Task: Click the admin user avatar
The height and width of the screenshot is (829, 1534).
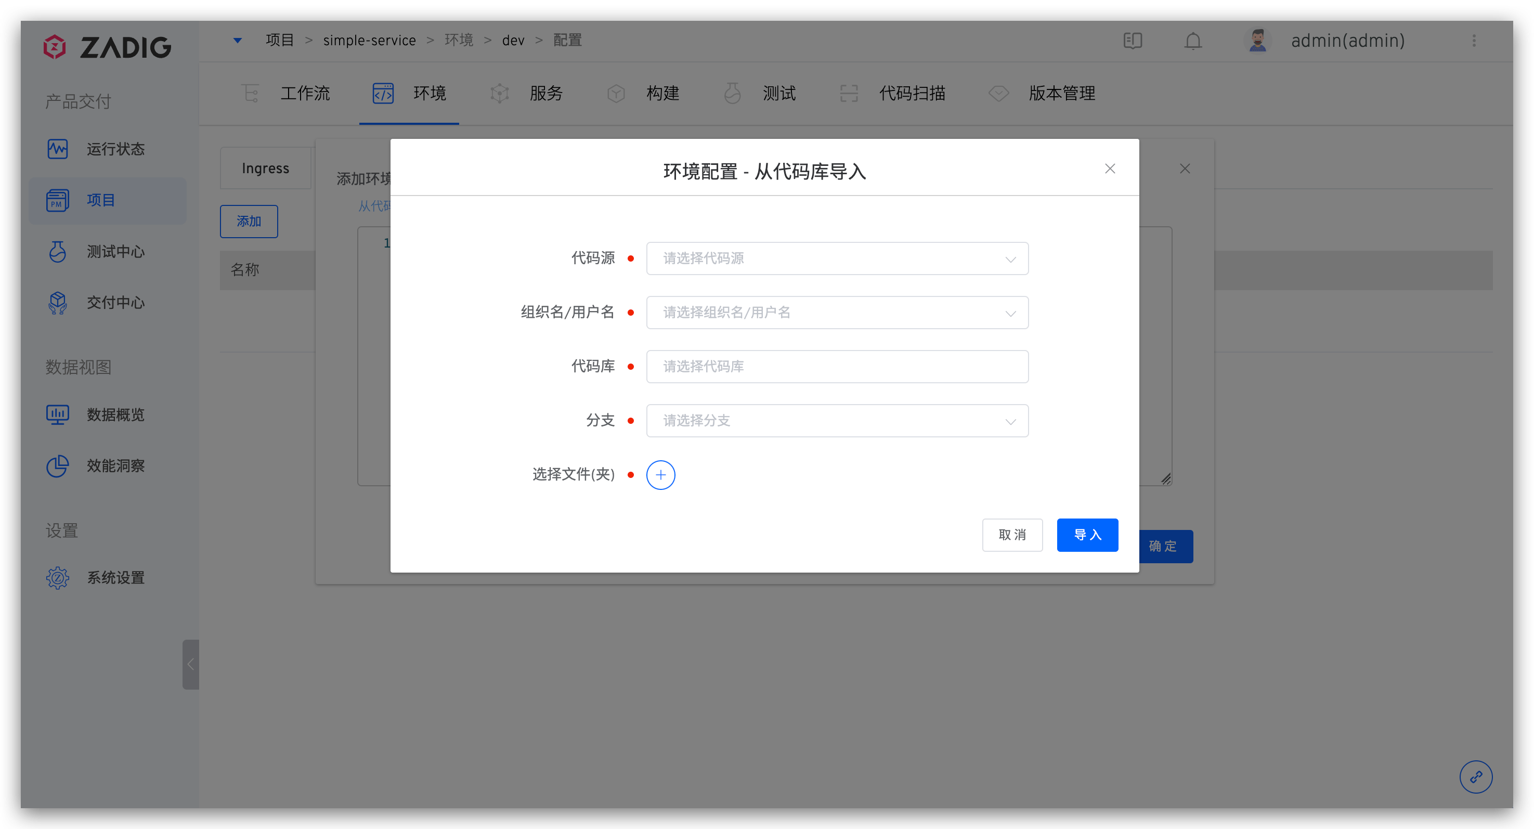Action: tap(1257, 41)
